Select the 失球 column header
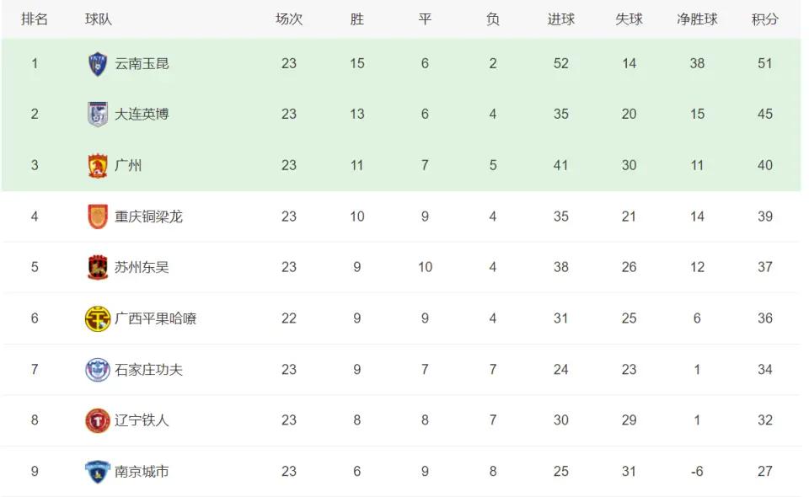 [x=629, y=19]
